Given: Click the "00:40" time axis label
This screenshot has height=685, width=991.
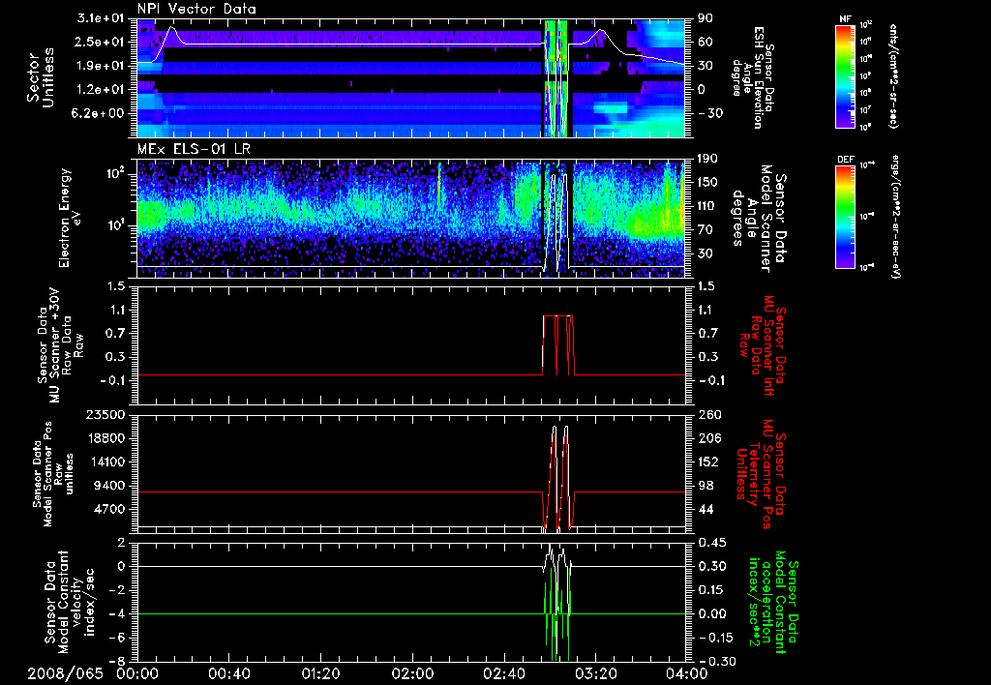Looking at the screenshot, I should click(x=228, y=673).
